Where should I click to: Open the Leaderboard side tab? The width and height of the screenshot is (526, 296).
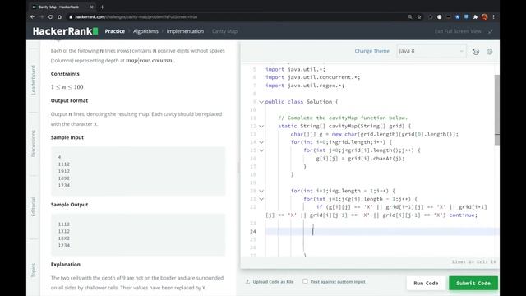33,80
